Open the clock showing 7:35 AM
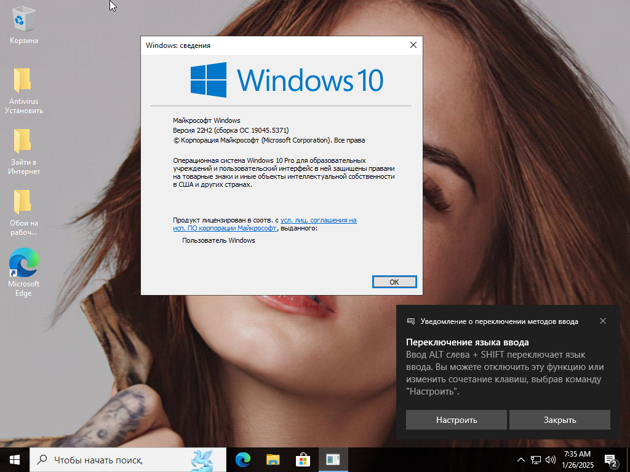The image size is (630, 472). pyautogui.click(x=577, y=460)
